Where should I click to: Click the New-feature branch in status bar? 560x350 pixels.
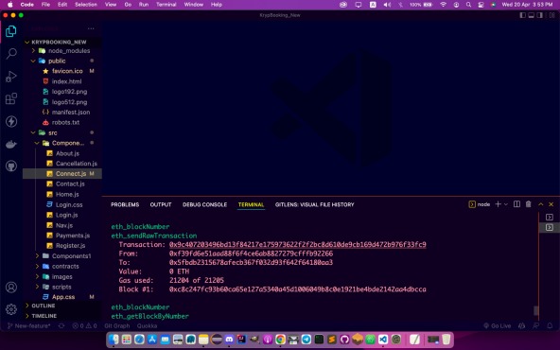tap(29, 325)
